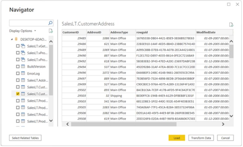Click the CustomerID column header
The image size is (243, 147).
point(74,32)
